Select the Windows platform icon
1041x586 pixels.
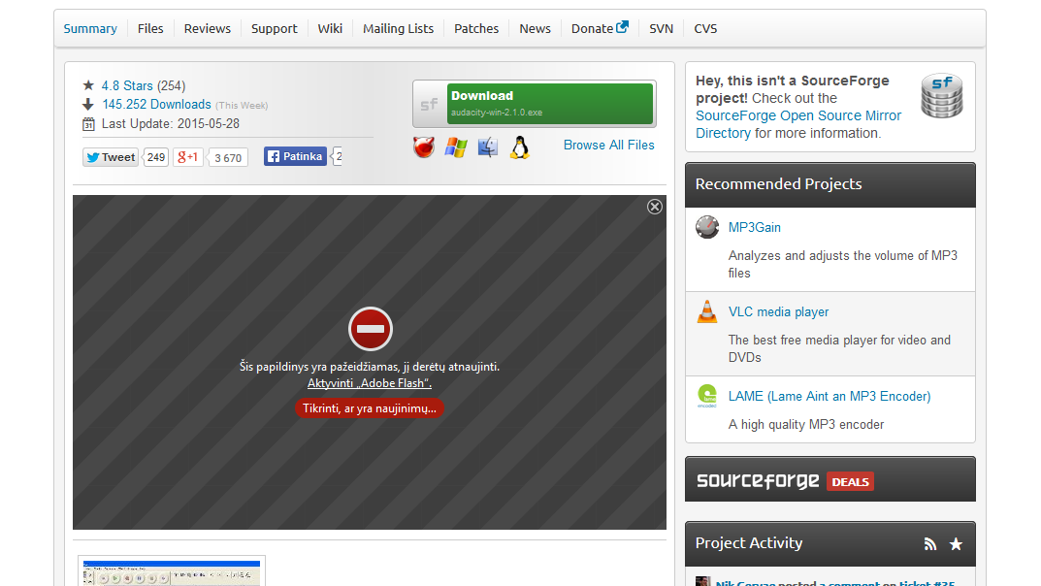click(456, 147)
